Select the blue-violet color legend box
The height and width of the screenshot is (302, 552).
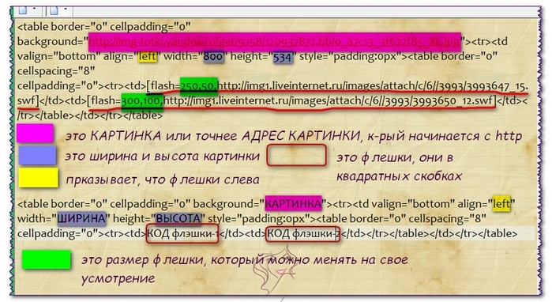coord(37,156)
